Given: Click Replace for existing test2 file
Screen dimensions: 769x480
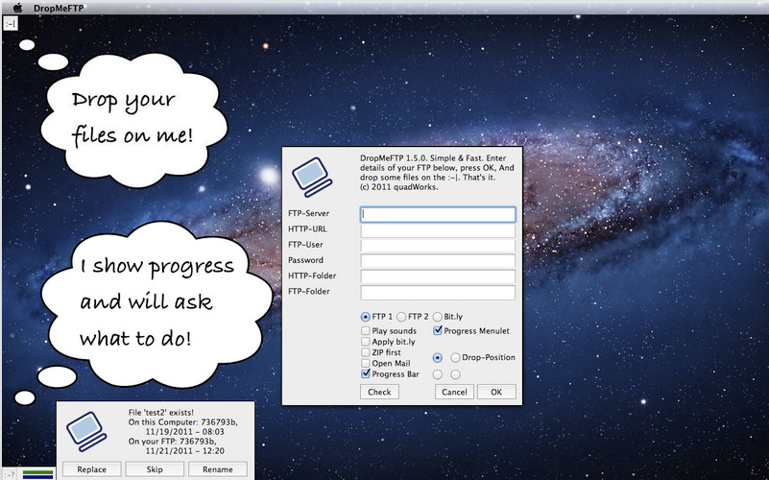Looking at the screenshot, I should coord(92,469).
